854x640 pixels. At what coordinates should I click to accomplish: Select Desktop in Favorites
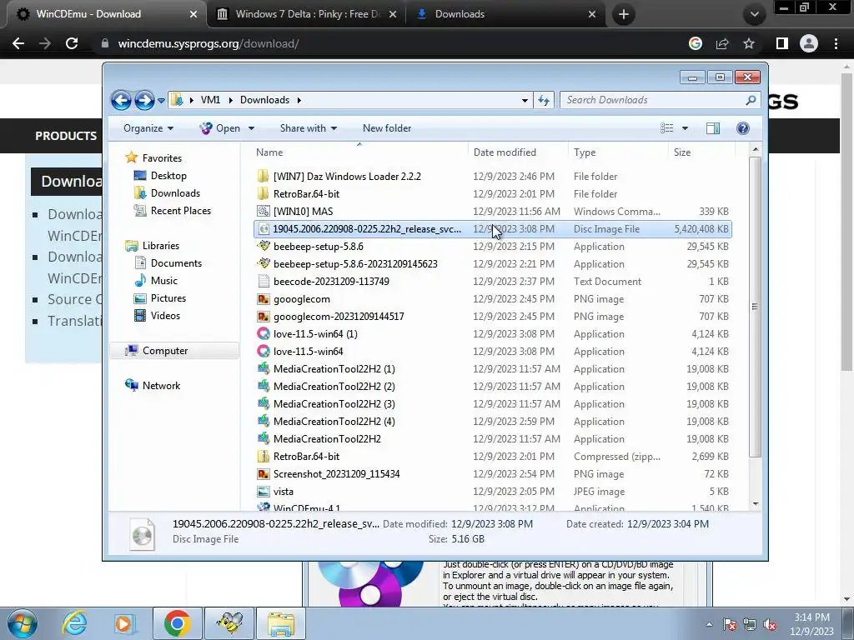pos(168,176)
